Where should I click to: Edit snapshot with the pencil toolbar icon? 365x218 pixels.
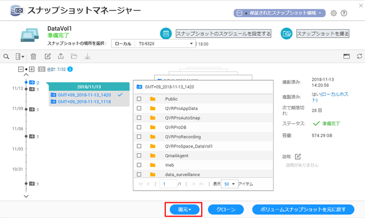(47, 56)
